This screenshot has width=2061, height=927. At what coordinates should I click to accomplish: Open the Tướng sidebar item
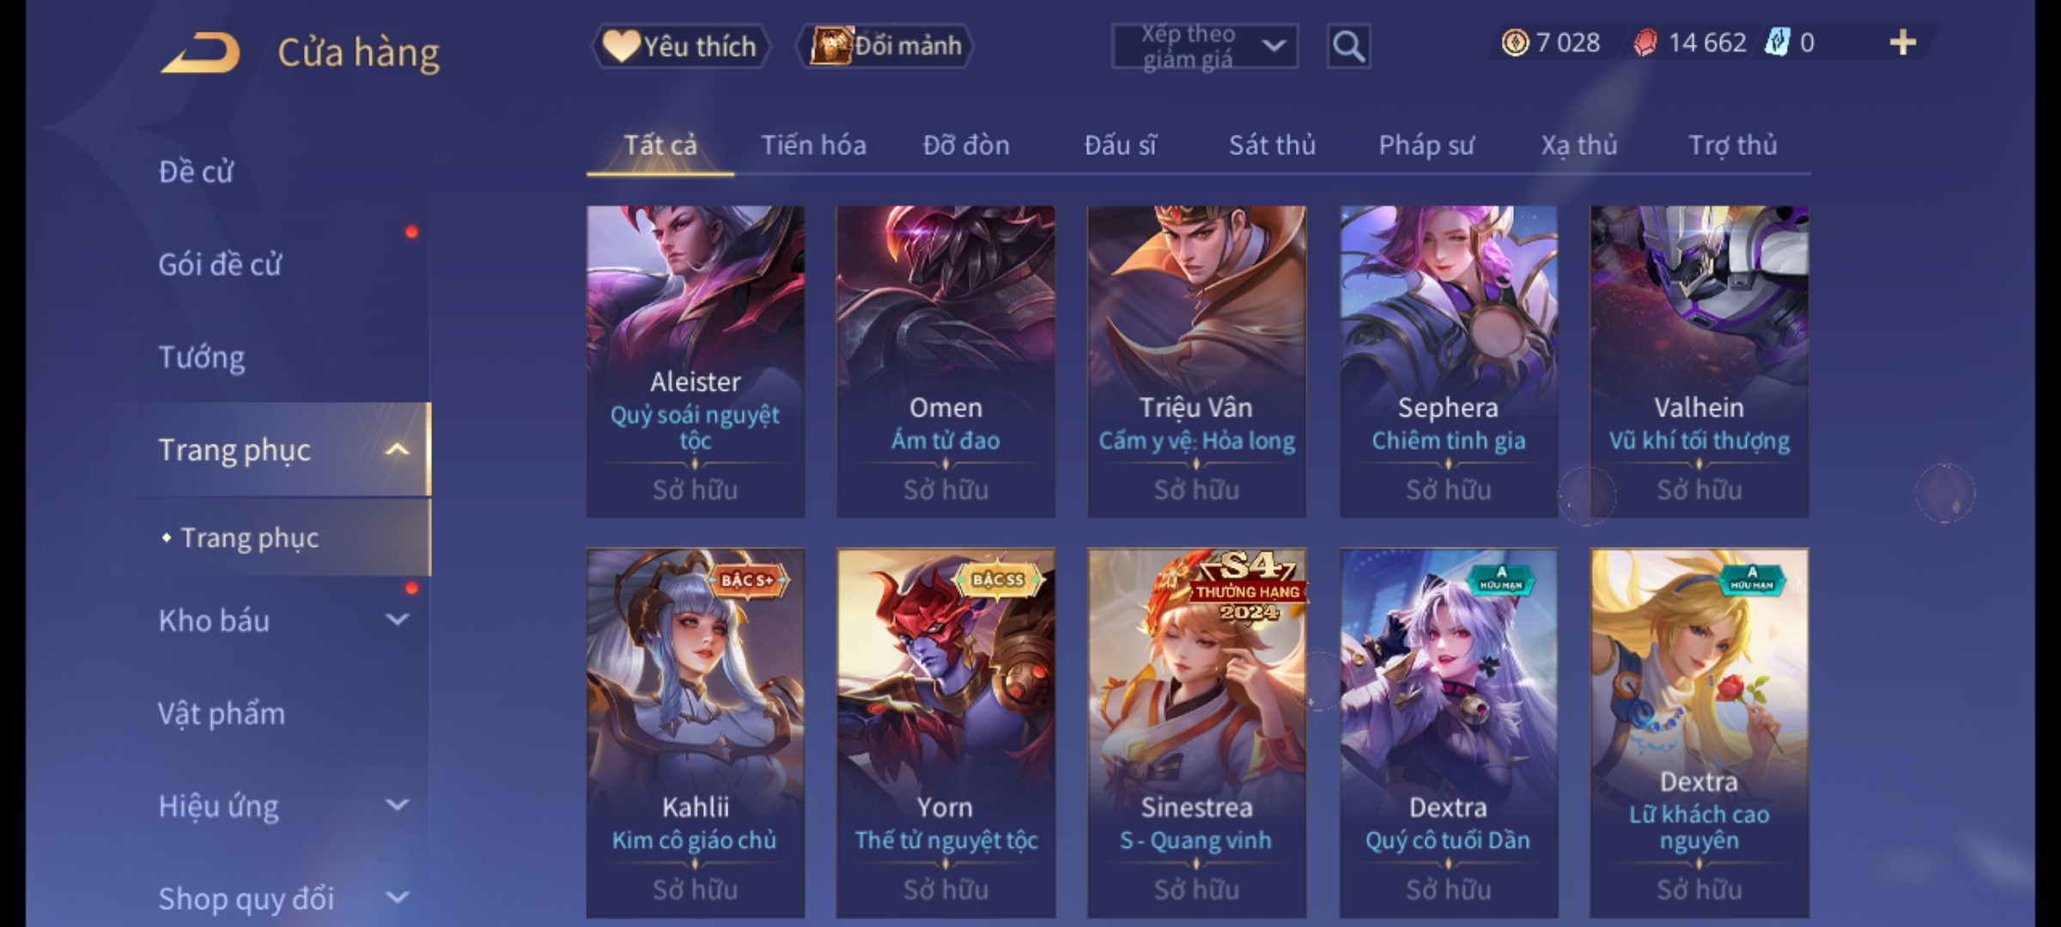click(x=202, y=357)
